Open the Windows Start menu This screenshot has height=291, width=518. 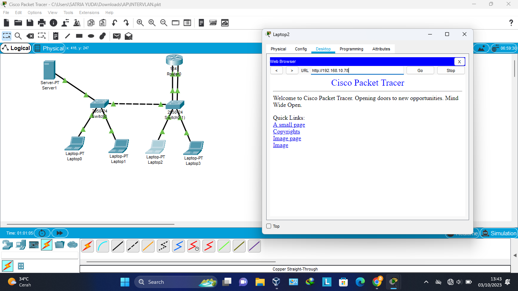click(x=125, y=282)
